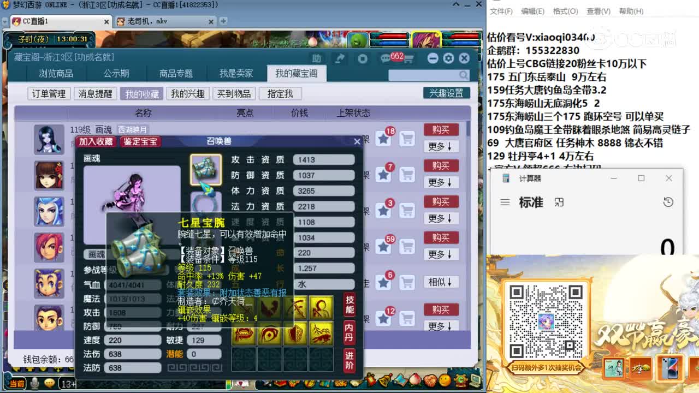Image resolution: width=699 pixels, height=393 pixels.
Task: Open 订单管理 order management
Action: [49, 94]
